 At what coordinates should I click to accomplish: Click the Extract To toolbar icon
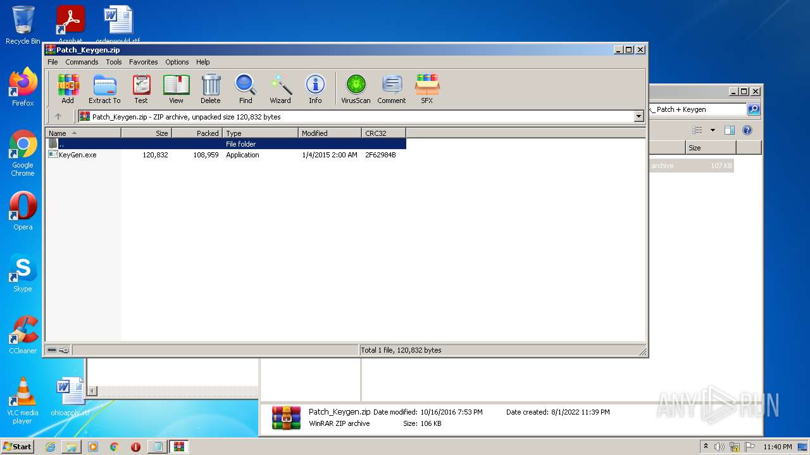[x=104, y=89]
